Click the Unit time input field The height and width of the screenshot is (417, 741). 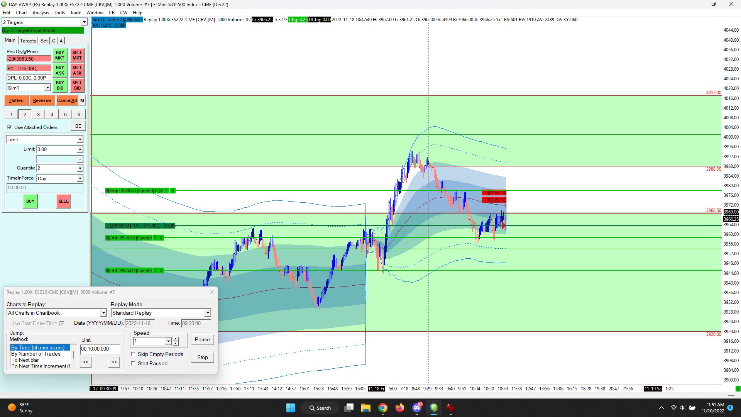click(100, 349)
